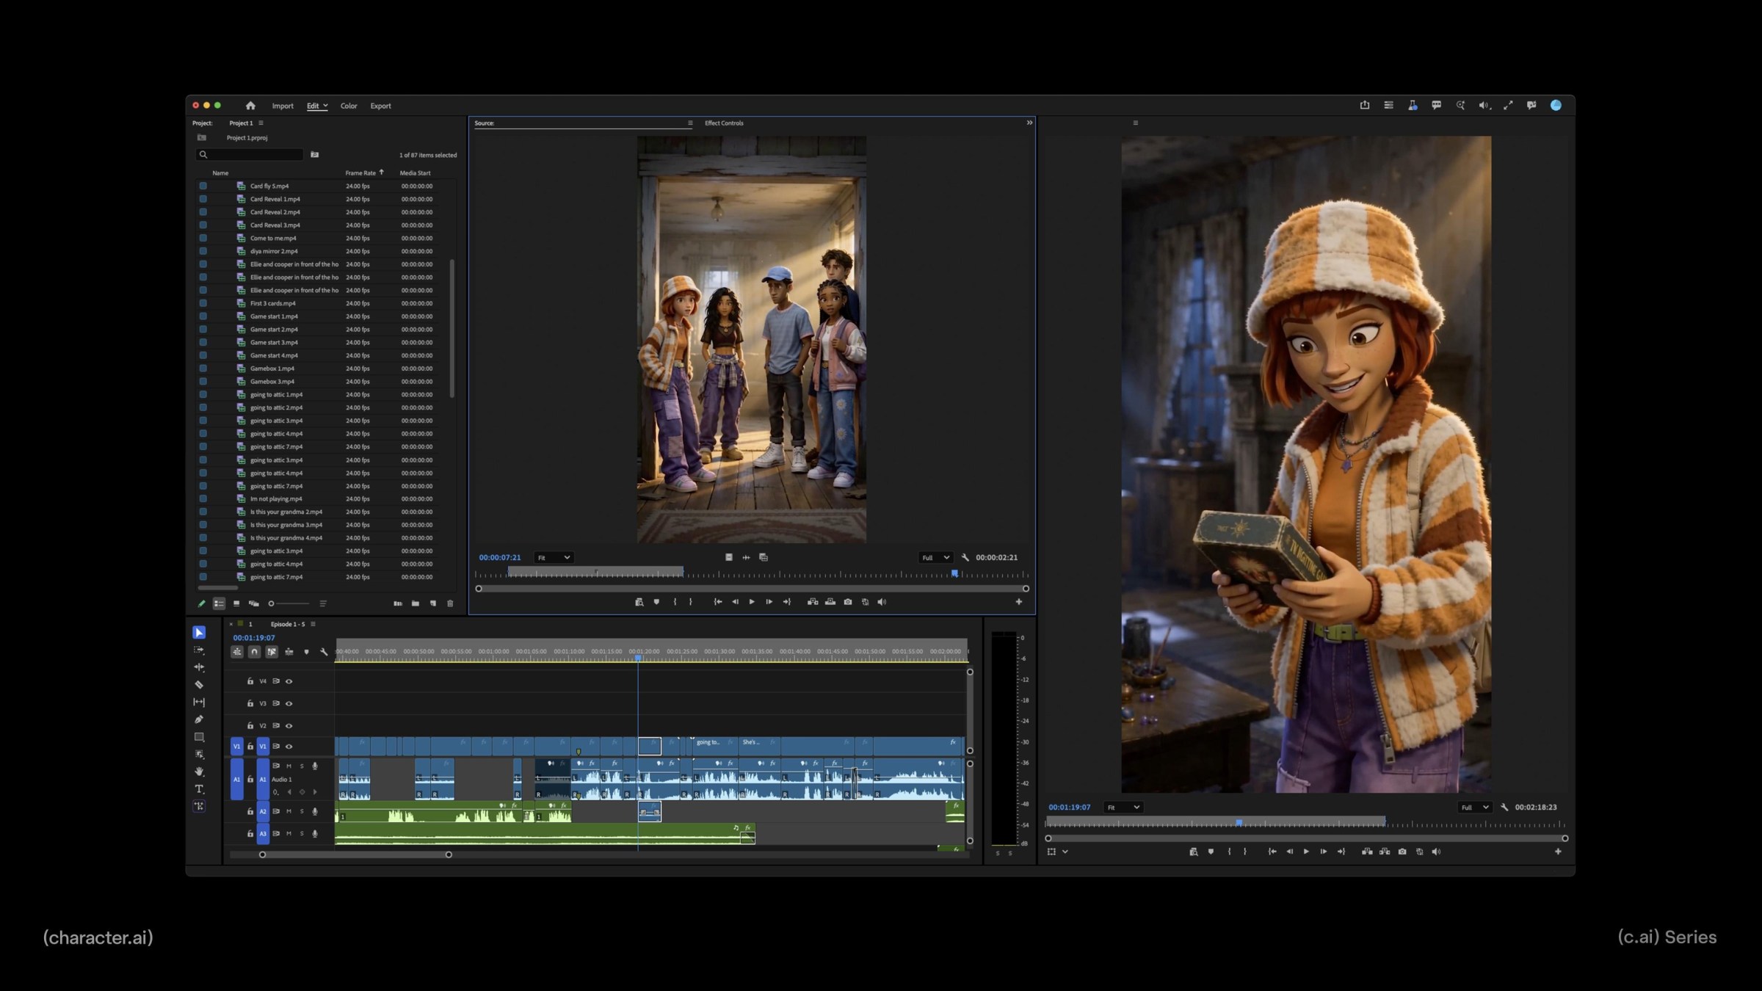1762x991 pixels.
Task: Select the Pen tool
Action: (x=199, y=719)
